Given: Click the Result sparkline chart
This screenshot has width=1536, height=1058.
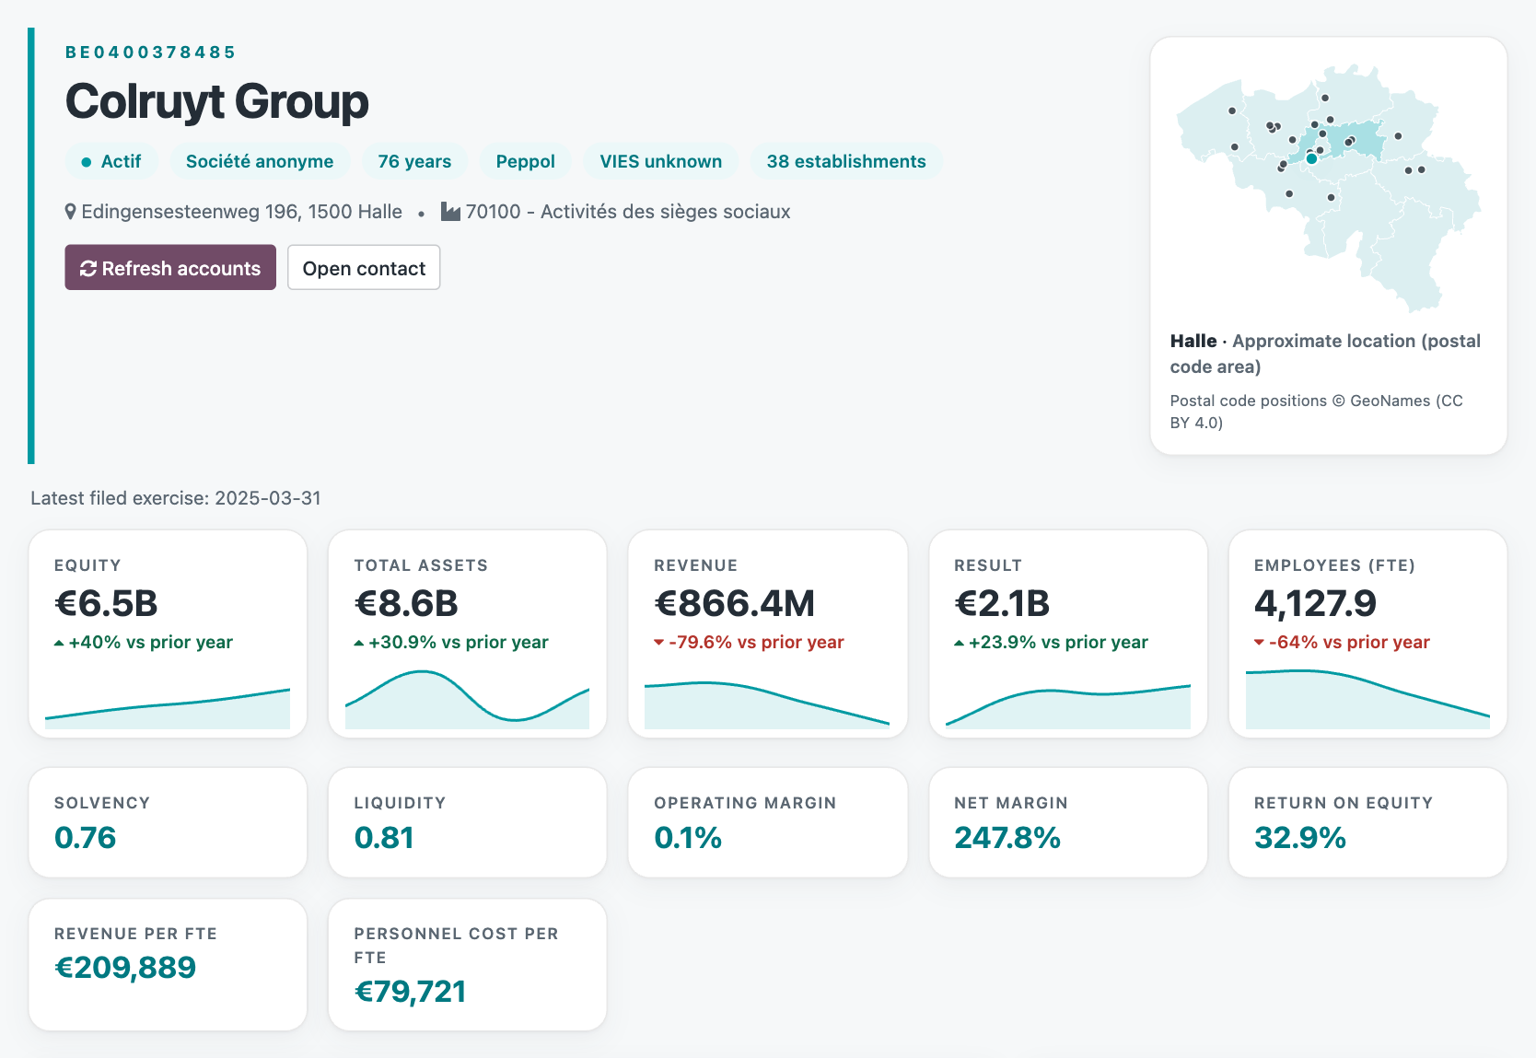Looking at the screenshot, I should click(1068, 706).
